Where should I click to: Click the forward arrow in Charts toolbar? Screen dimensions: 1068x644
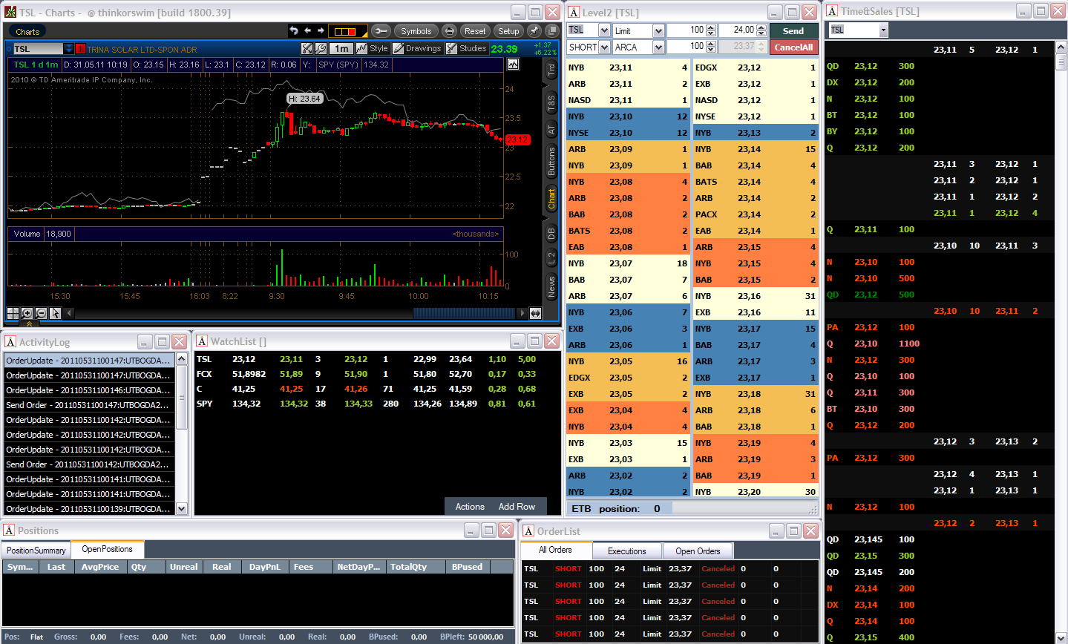pyautogui.click(x=321, y=31)
